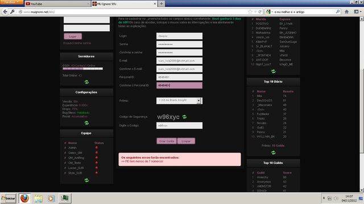Refresh the Configurações panel

[86, 123]
